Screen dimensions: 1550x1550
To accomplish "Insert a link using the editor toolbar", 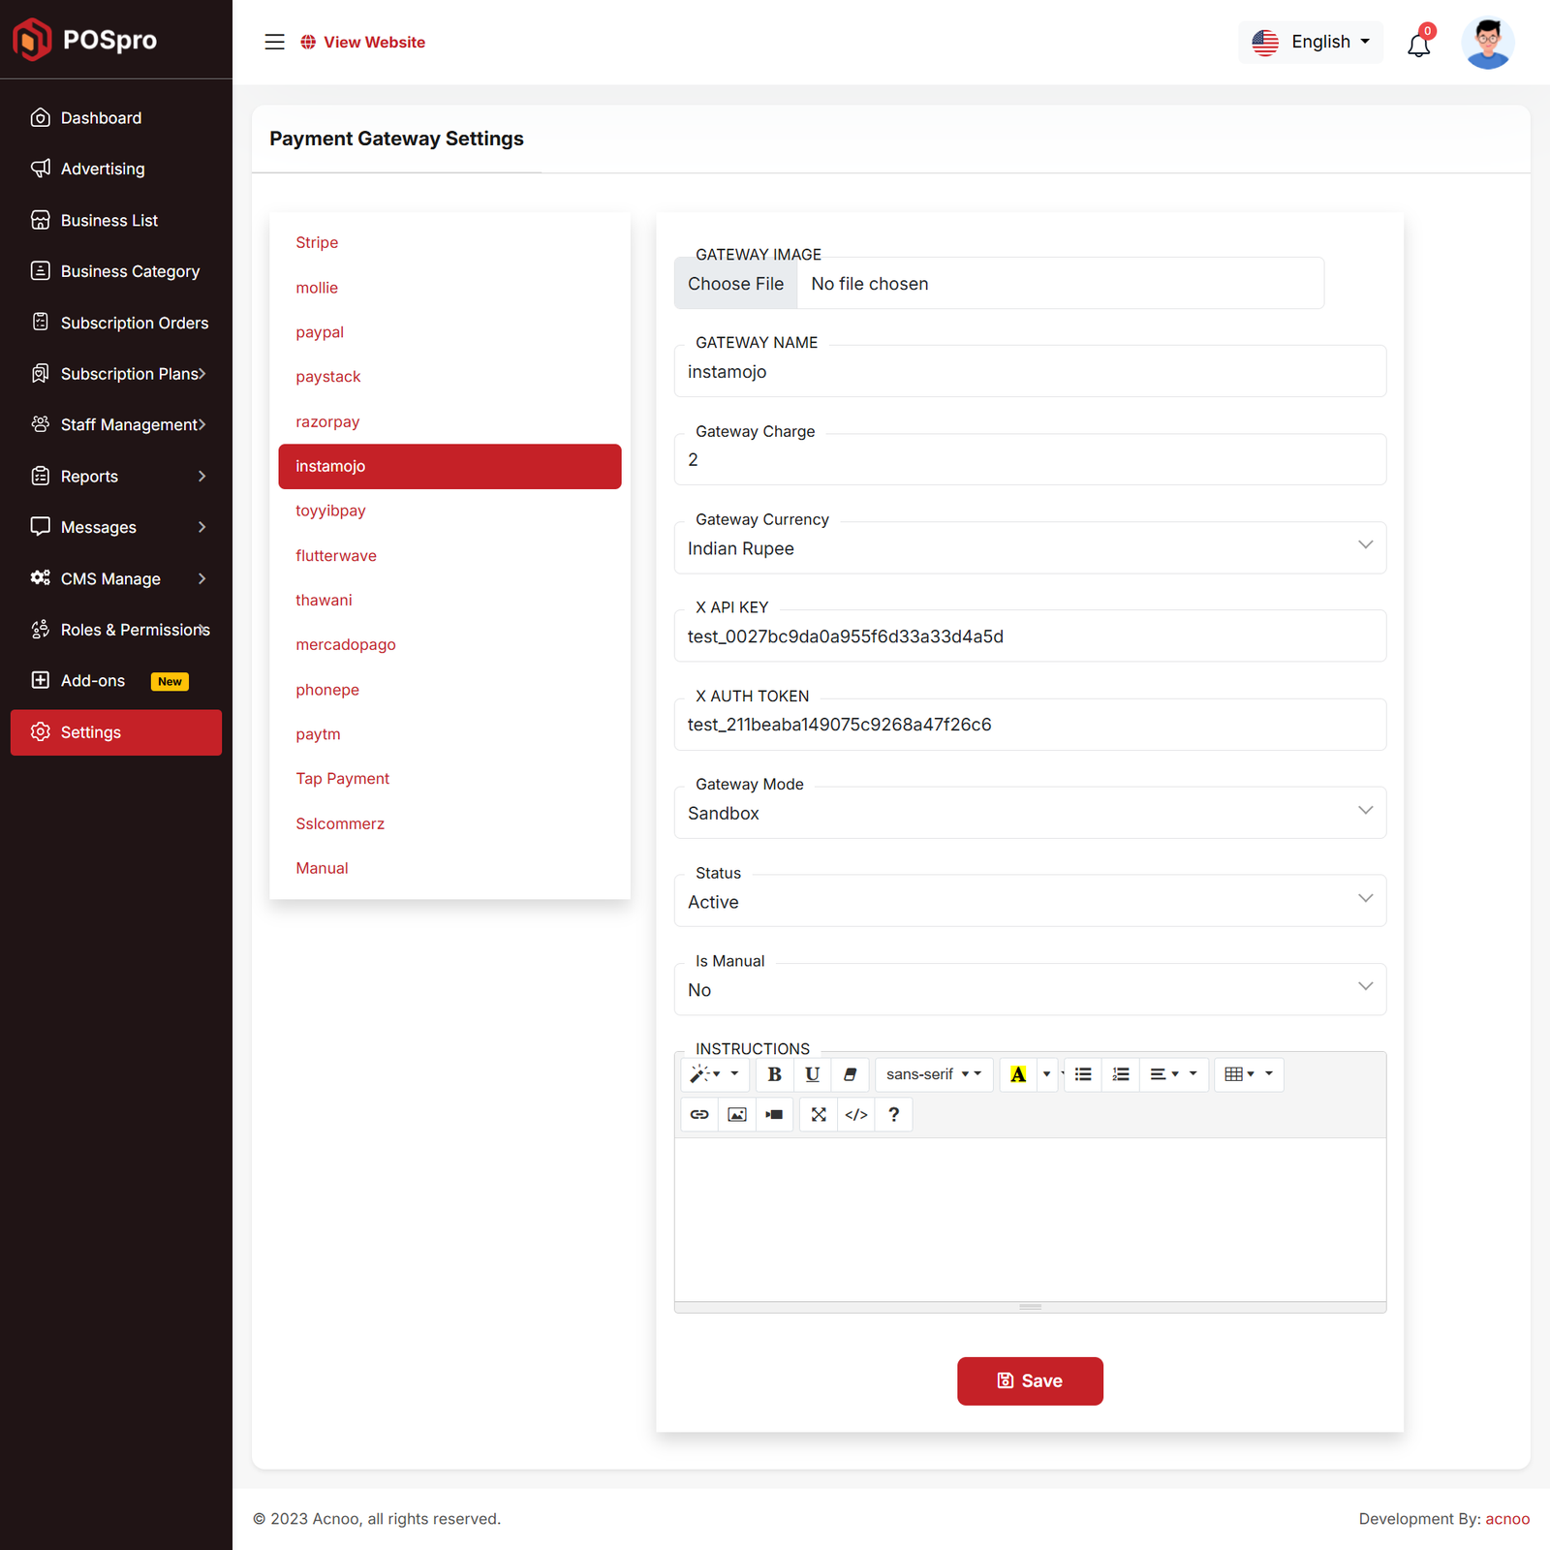I will tap(699, 1115).
